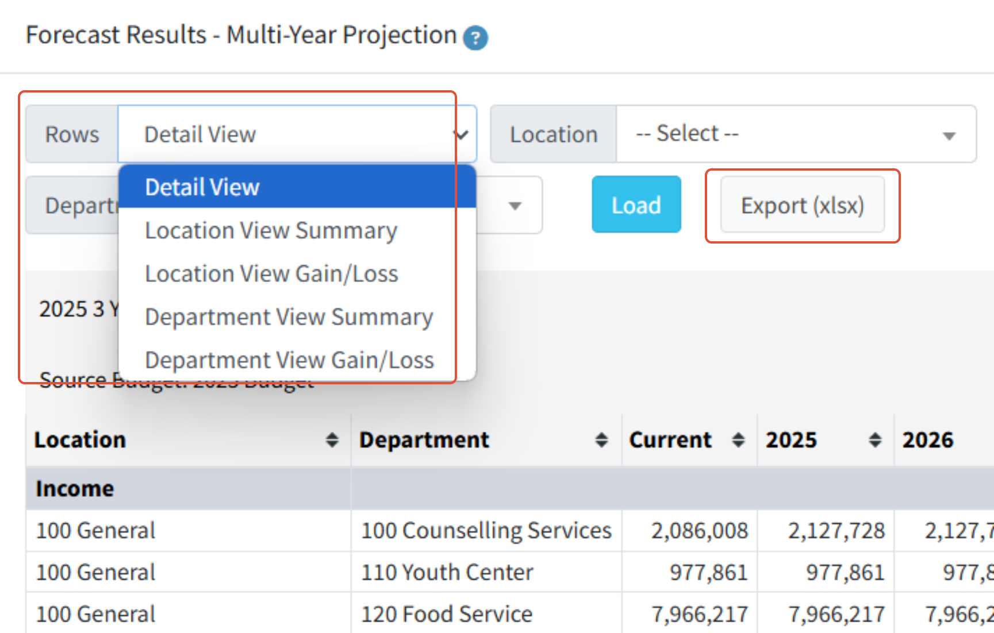Click the Forecast Results - Multi-Year Projection title
This screenshot has height=633, width=994.
241,35
